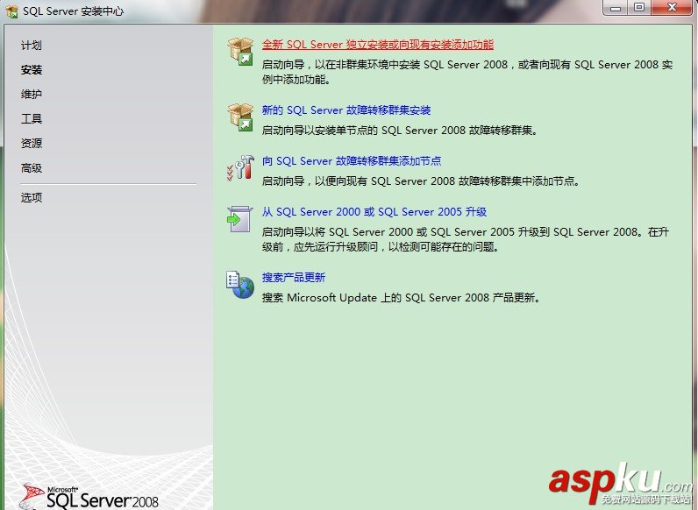Click the 搜索产品更新 link
This screenshot has width=698, height=510.
tap(294, 277)
